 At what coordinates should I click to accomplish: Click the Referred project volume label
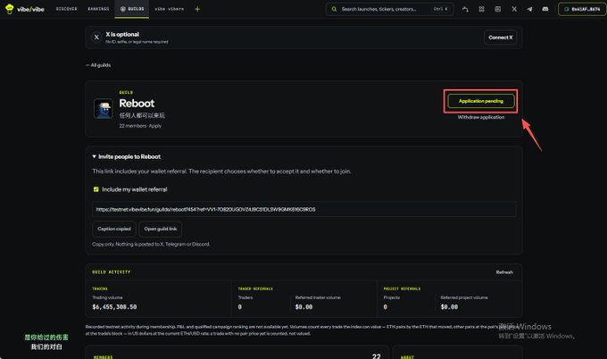pos(464,297)
